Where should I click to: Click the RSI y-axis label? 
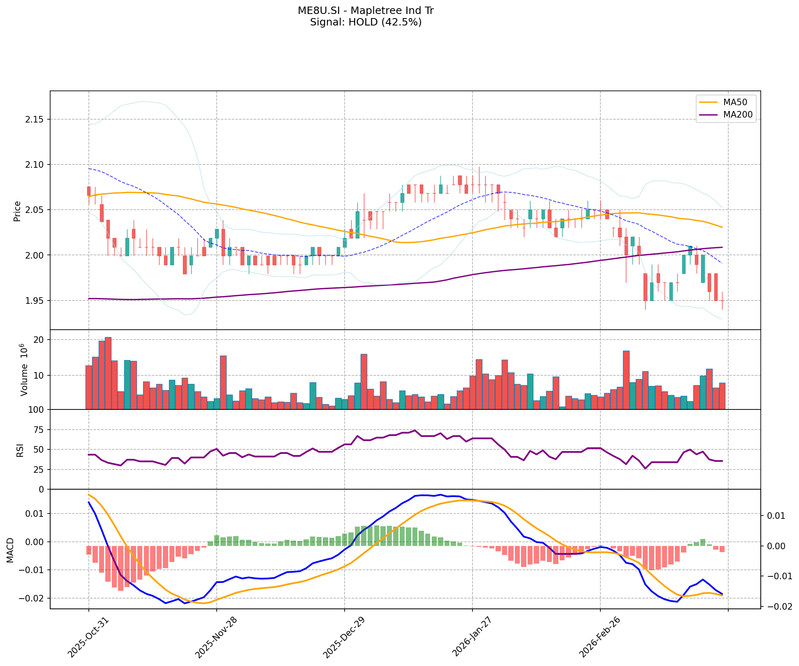click(20, 450)
